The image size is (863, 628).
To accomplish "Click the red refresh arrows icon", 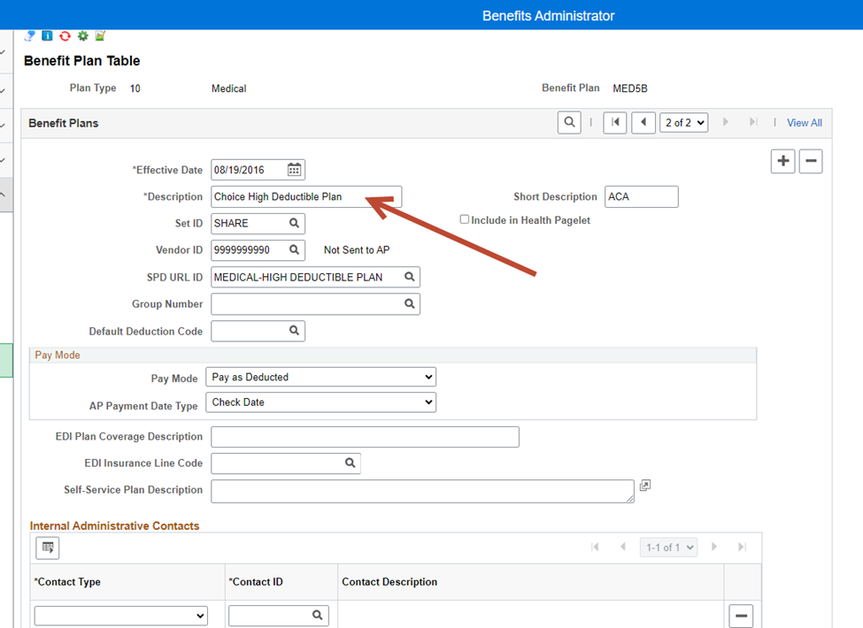I will point(65,35).
